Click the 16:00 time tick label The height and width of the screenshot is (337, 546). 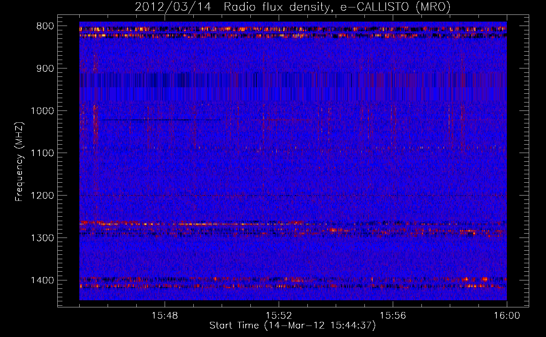pos(507,316)
